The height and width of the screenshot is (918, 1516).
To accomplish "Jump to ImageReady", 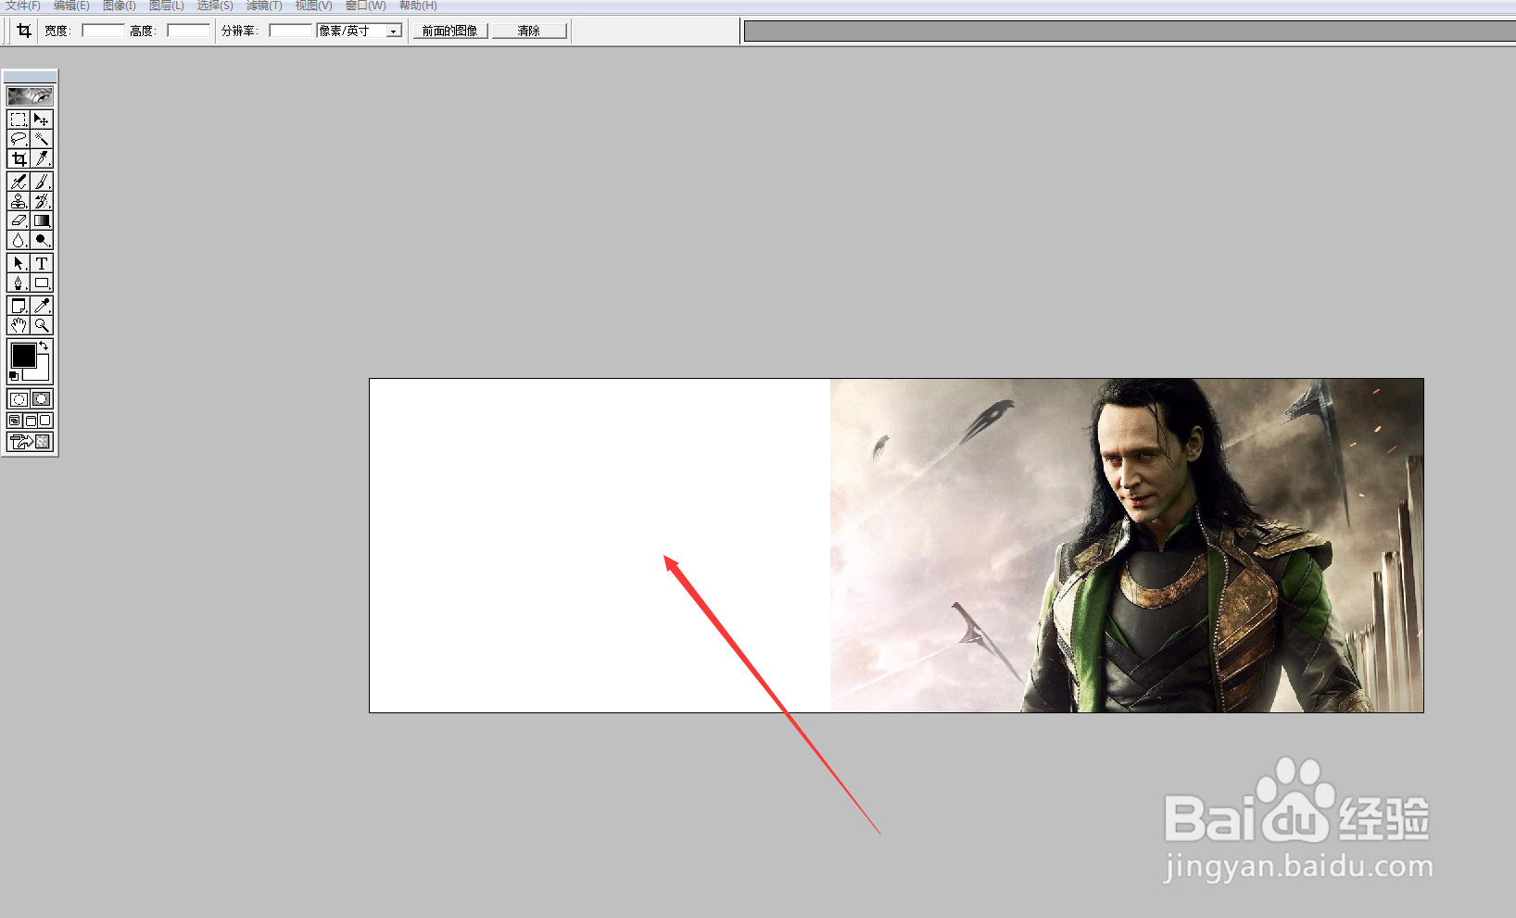I will tap(30, 442).
